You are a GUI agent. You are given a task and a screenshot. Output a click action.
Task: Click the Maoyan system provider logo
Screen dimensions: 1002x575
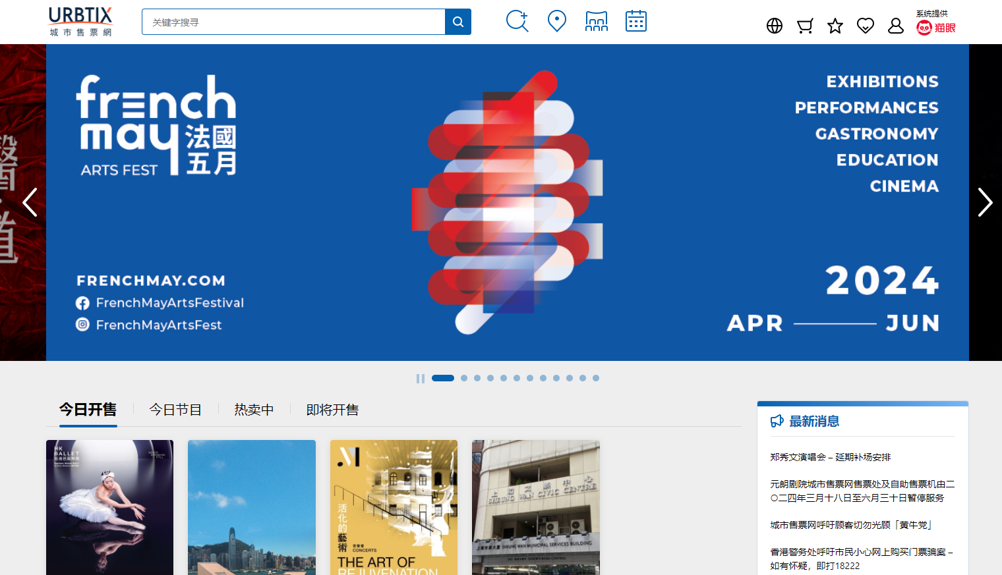coord(936,28)
